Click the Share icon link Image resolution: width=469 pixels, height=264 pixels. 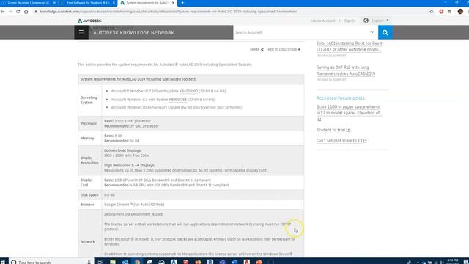(256, 49)
